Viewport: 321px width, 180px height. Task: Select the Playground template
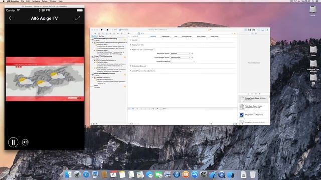pyautogui.click(x=253, y=115)
